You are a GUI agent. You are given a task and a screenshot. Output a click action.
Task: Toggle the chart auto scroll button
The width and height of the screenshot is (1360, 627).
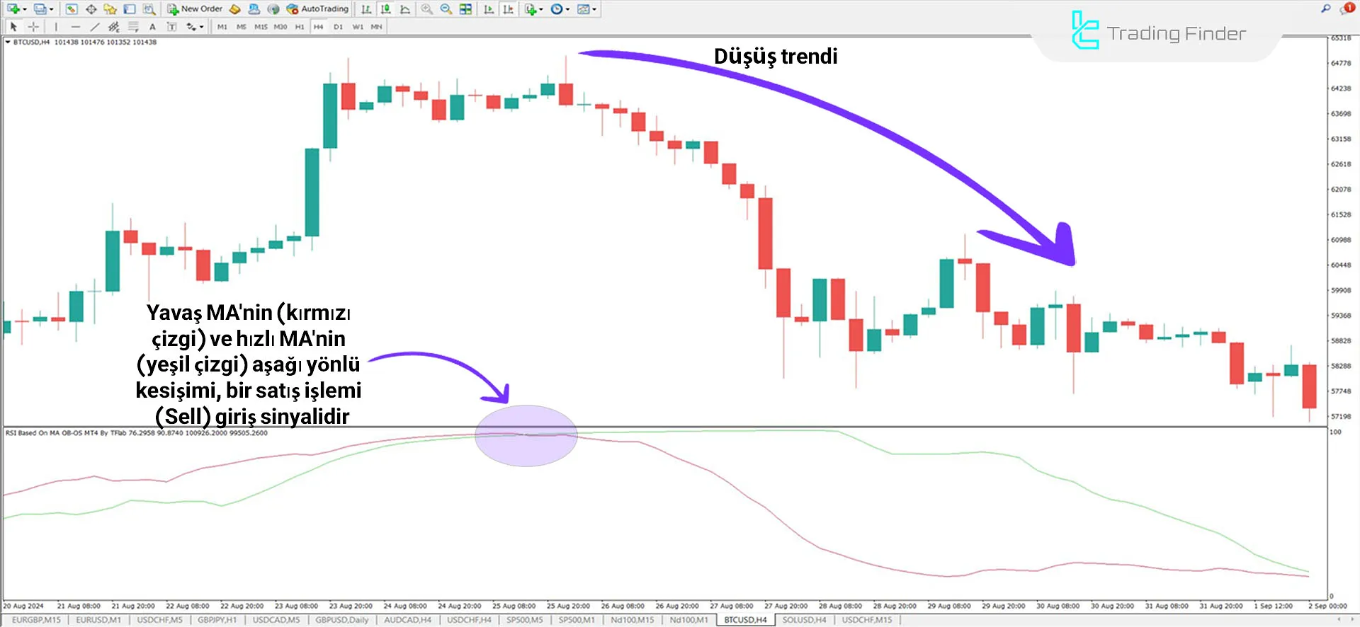coord(489,9)
